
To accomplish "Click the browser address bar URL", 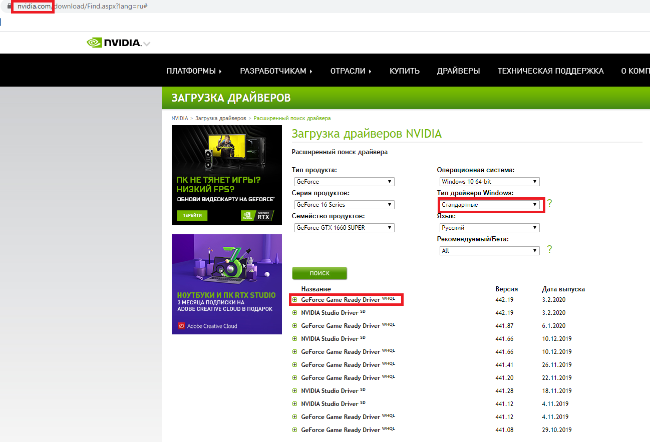I will 82,6.
